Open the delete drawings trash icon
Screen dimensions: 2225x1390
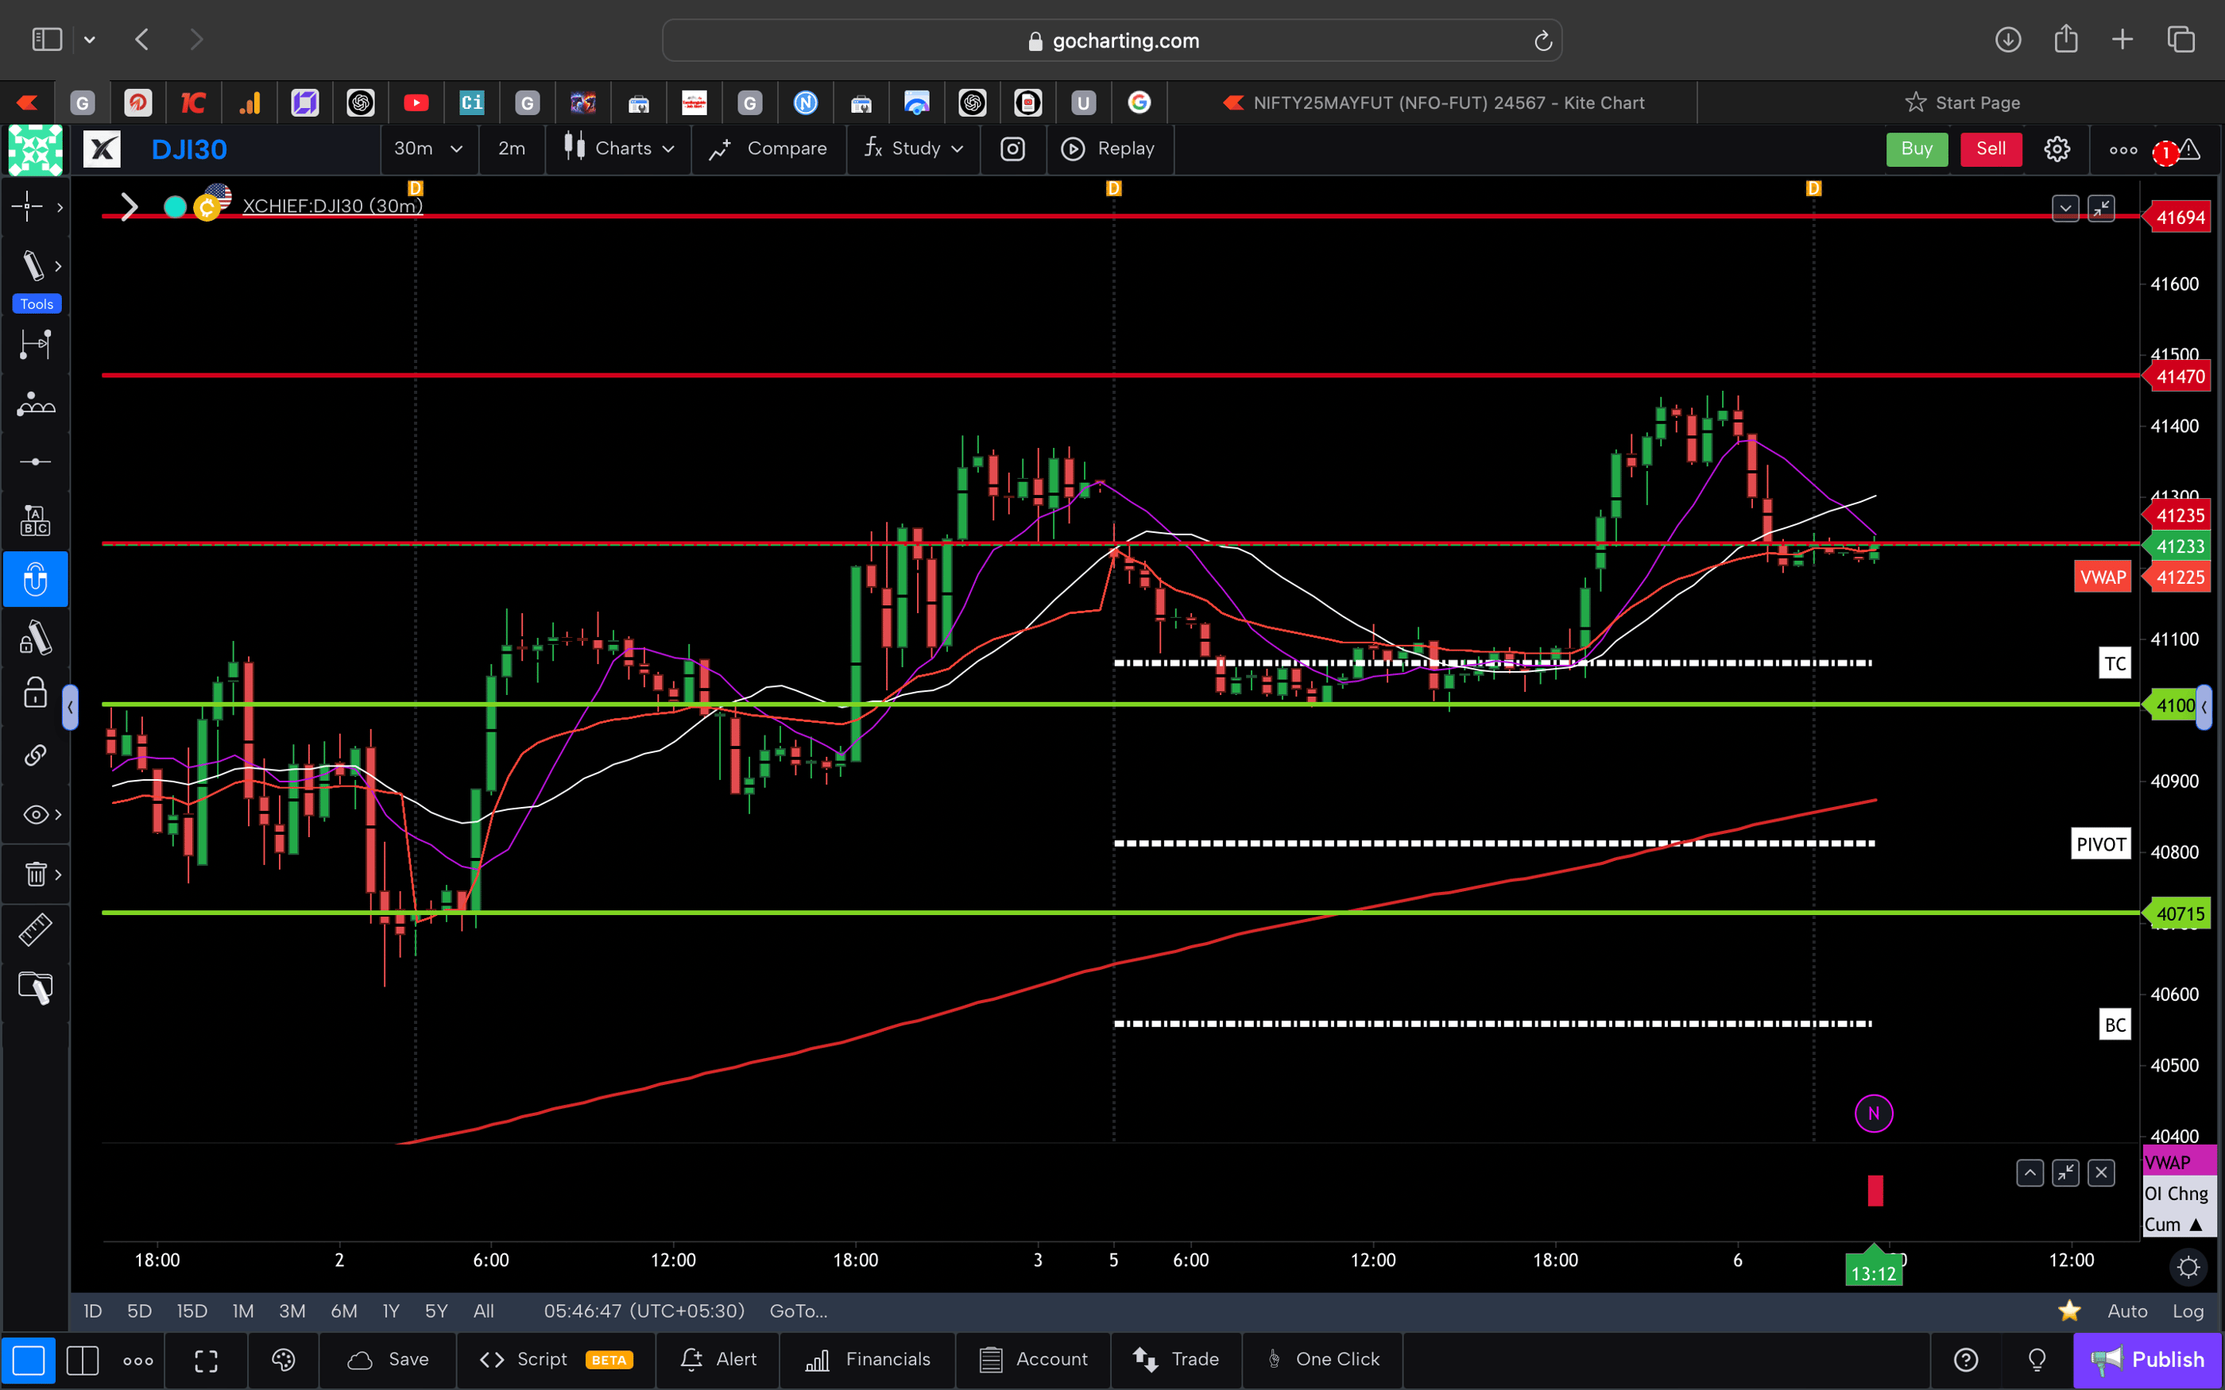(35, 875)
